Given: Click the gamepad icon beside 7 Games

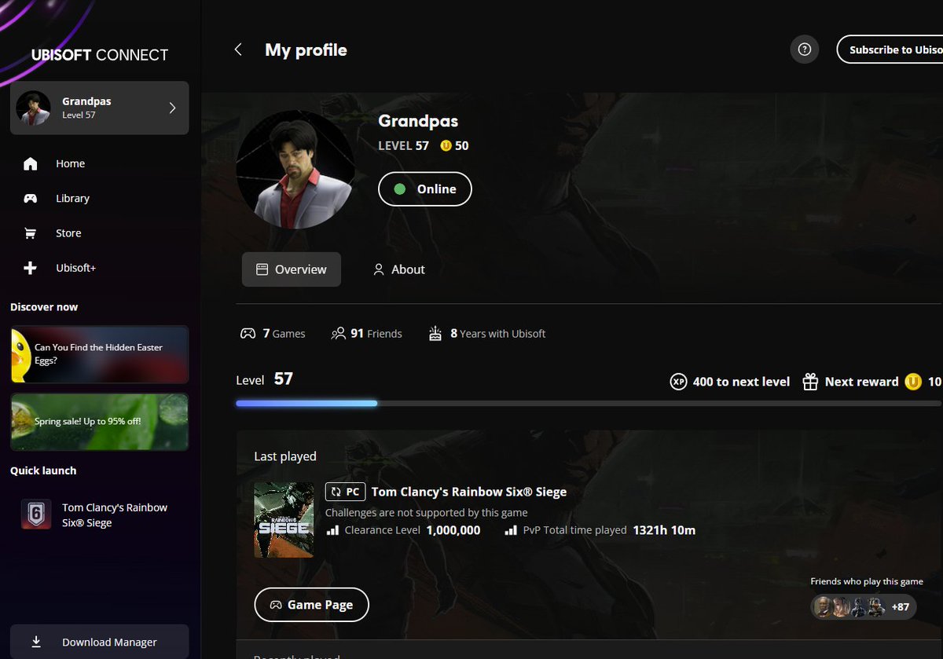Looking at the screenshot, I should point(248,334).
